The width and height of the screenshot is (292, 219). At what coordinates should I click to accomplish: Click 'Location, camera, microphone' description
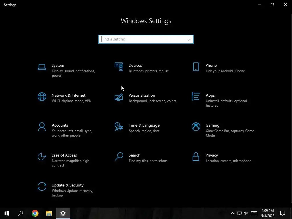[228, 161]
